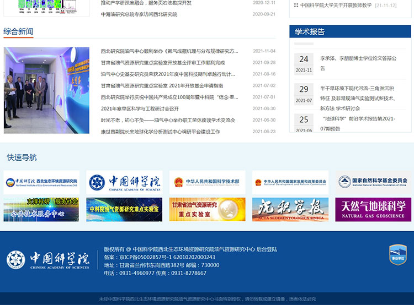Open the 综合新闻 section heading
This screenshot has width=414, height=305.
(18, 31)
